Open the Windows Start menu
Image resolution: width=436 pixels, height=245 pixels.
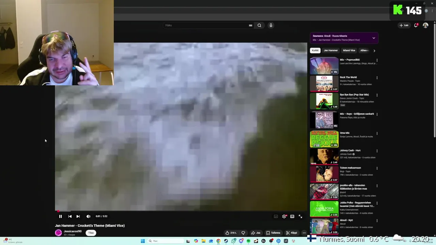(143, 241)
